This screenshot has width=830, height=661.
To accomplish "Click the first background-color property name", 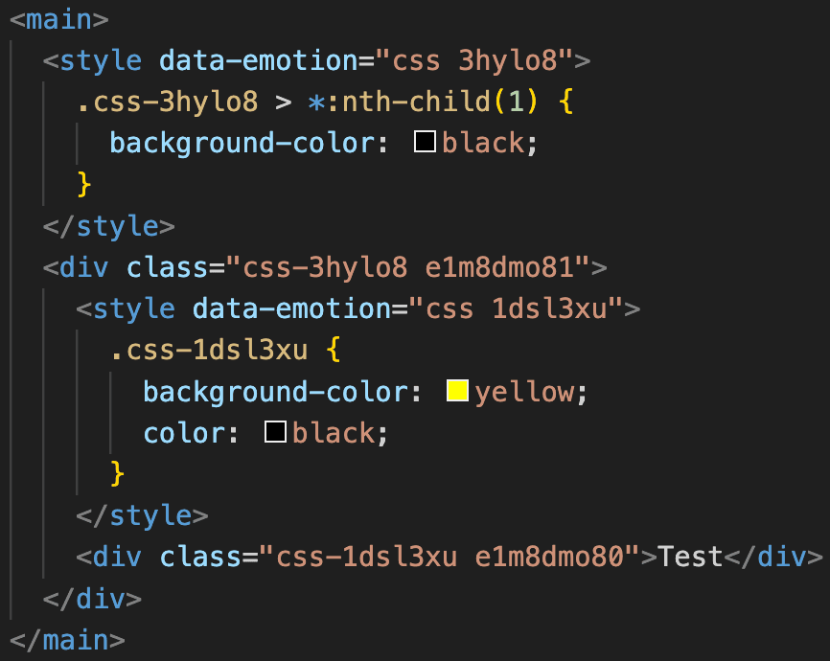I will (x=243, y=144).
